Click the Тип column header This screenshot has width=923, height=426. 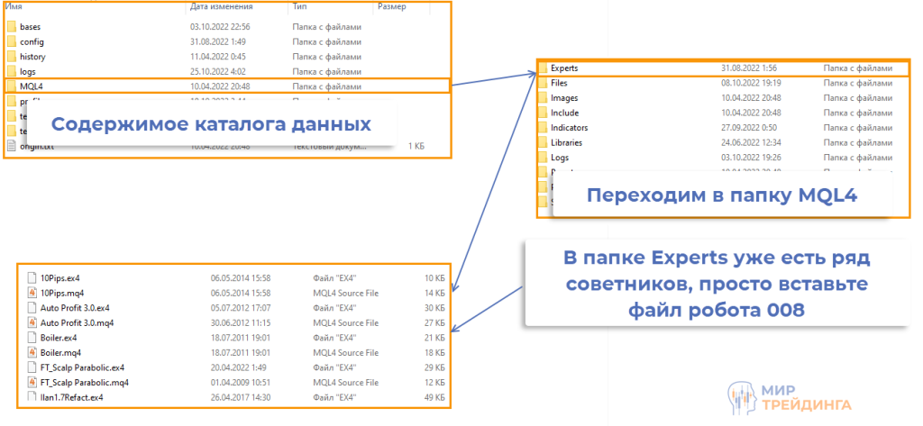click(x=299, y=7)
